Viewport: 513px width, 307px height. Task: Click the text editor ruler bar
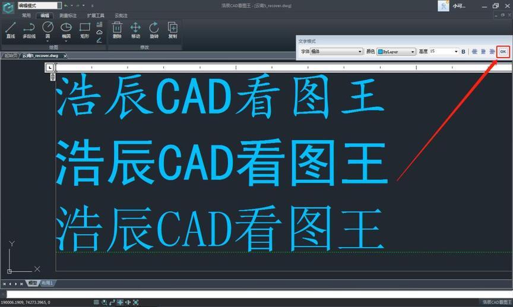284,68
